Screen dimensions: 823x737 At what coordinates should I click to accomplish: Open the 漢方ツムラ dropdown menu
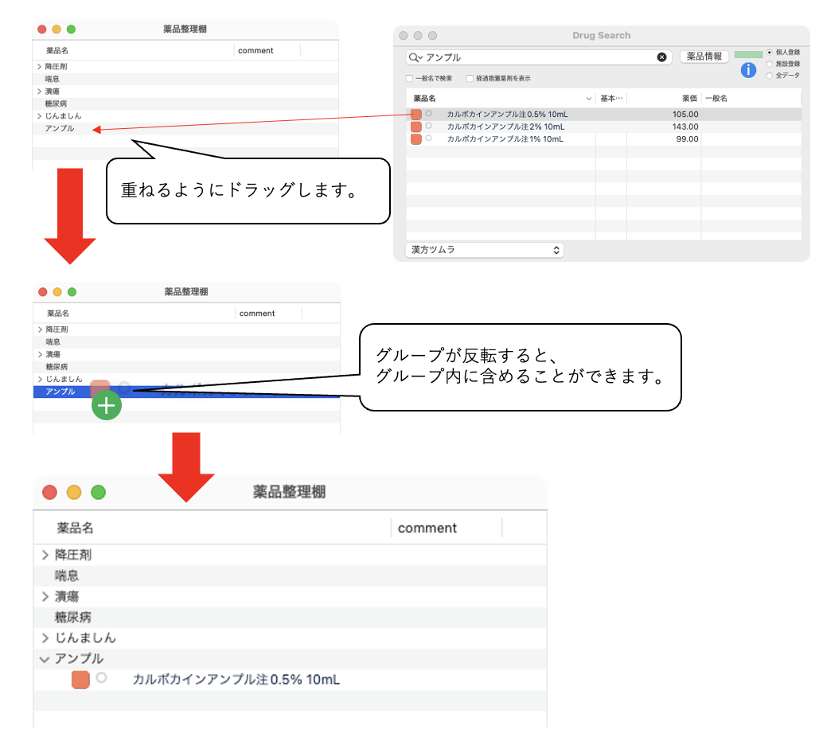(484, 249)
